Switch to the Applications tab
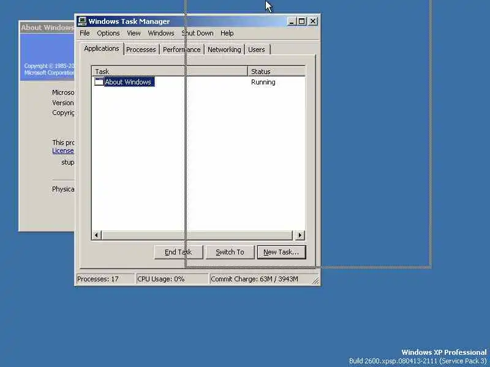Screen dimensions: 490x367 point(102,49)
